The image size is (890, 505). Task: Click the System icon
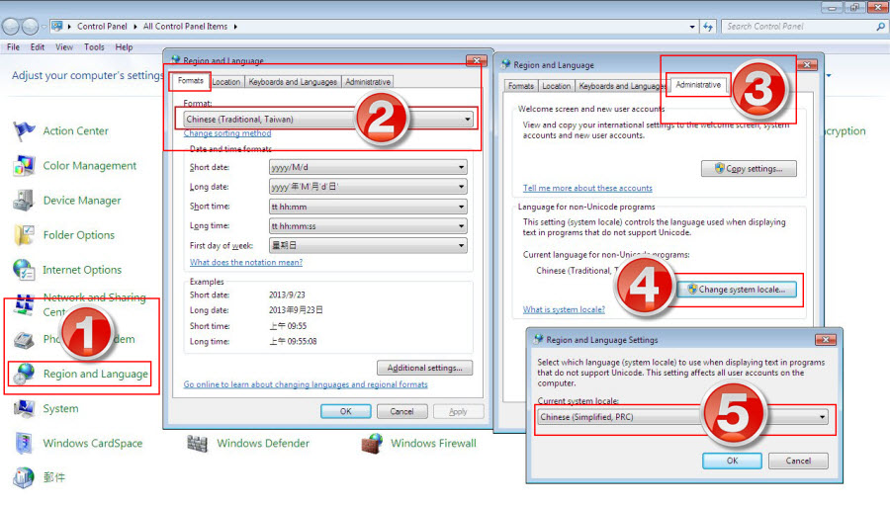pyautogui.click(x=25, y=408)
